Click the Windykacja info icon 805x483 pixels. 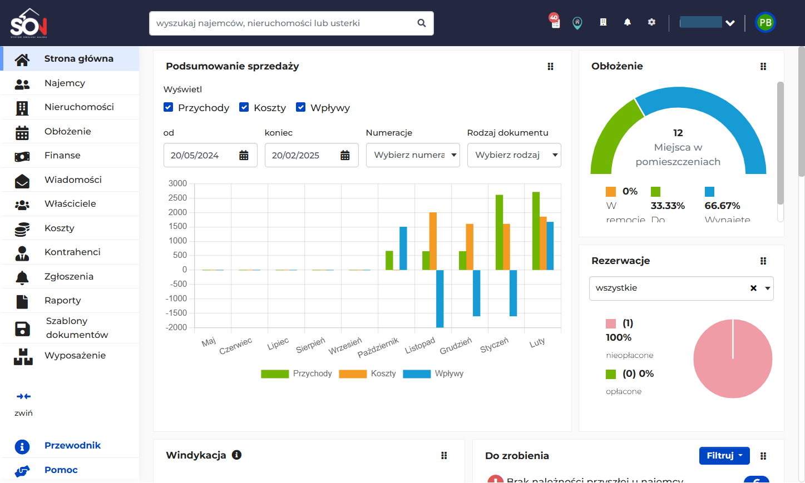click(236, 455)
